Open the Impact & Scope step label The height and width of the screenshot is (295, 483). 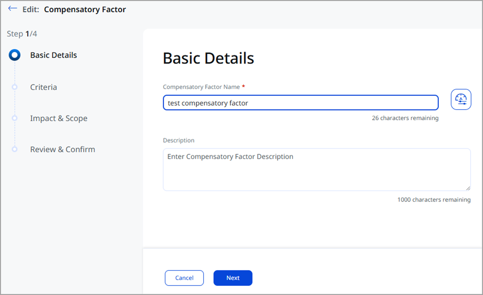coord(59,118)
